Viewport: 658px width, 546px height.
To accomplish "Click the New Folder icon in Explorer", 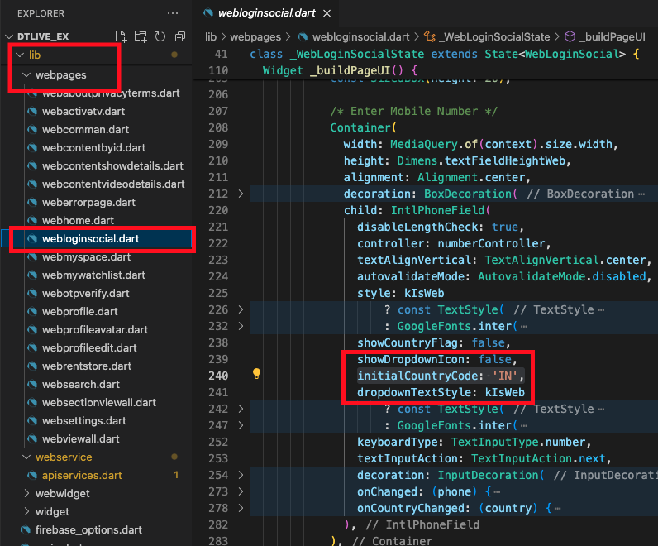I will tap(141, 36).
